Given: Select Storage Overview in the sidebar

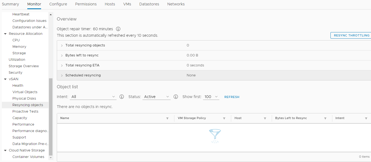Looking at the screenshot, I should tap(24, 66).
